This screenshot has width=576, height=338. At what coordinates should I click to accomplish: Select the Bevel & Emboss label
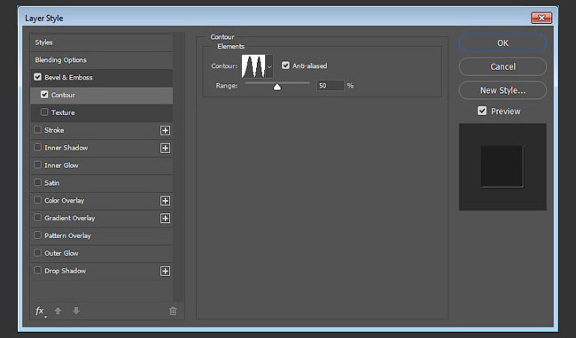coord(68,77)
